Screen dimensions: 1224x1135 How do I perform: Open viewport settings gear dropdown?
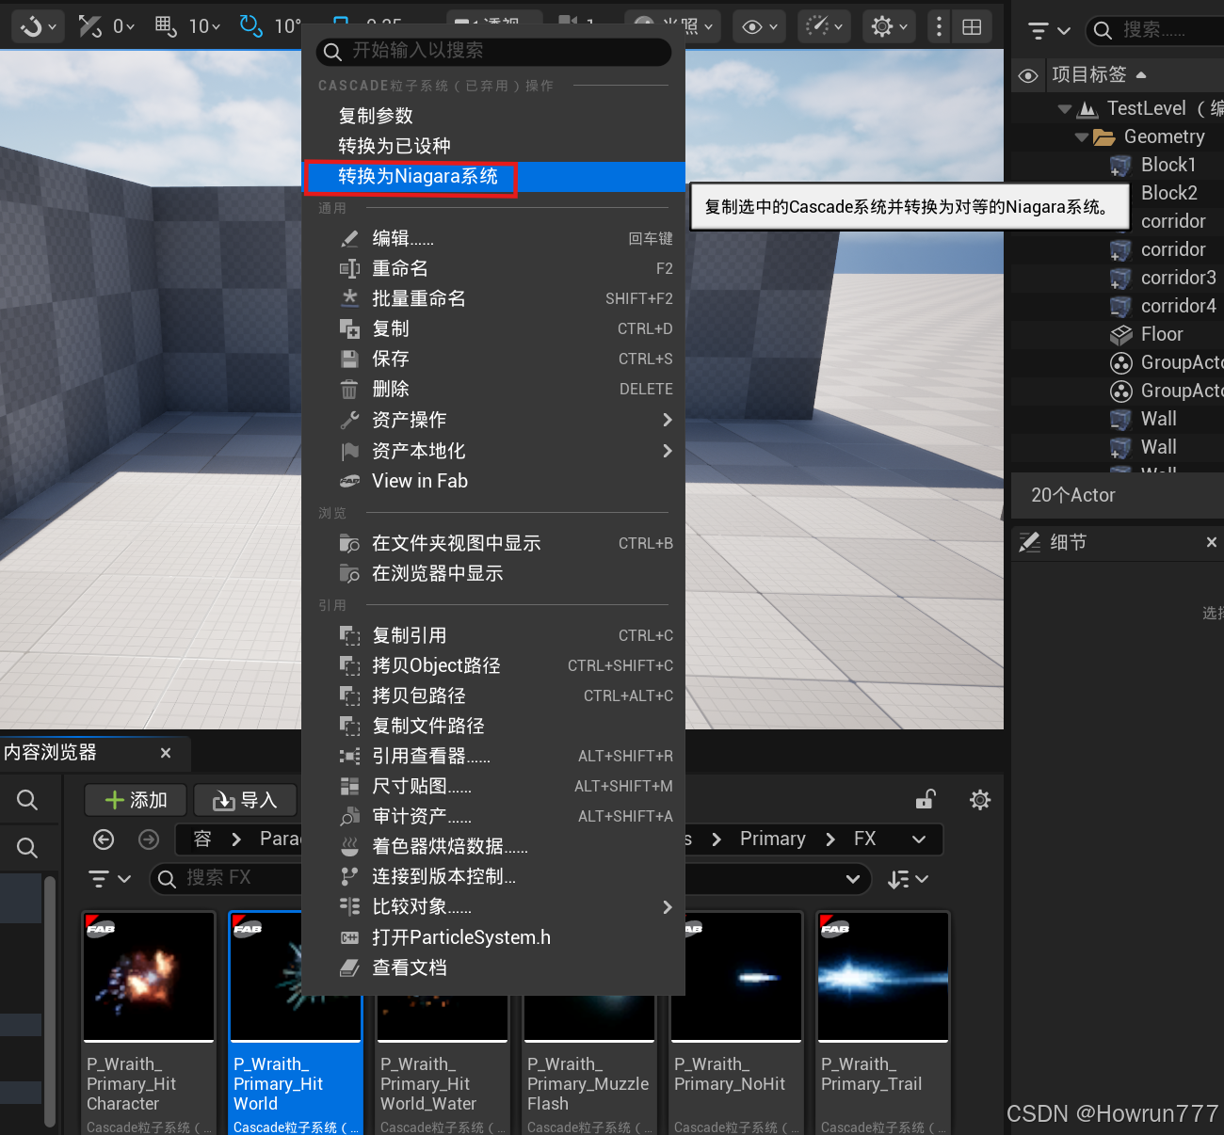(889, 27)
